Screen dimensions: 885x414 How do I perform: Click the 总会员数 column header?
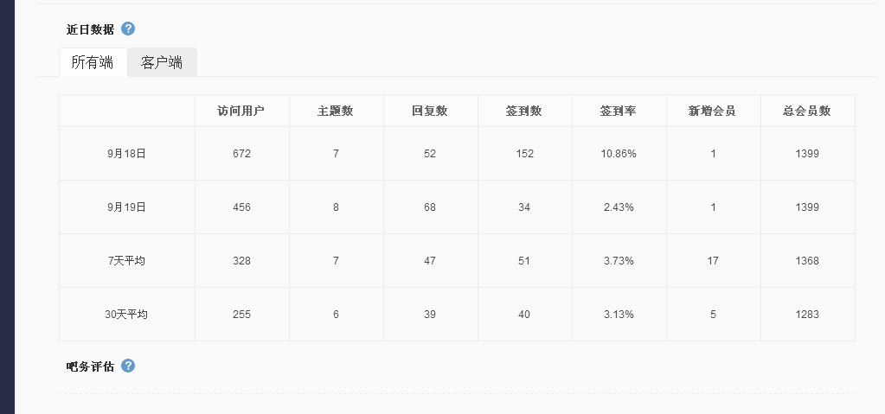click(807, 111)
